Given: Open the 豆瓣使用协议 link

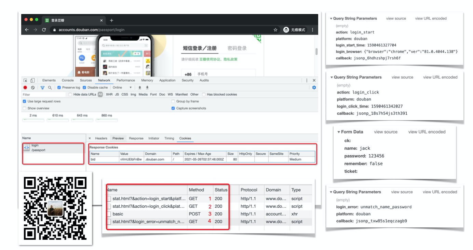Looking at the screenshot, I should [210, 59].
